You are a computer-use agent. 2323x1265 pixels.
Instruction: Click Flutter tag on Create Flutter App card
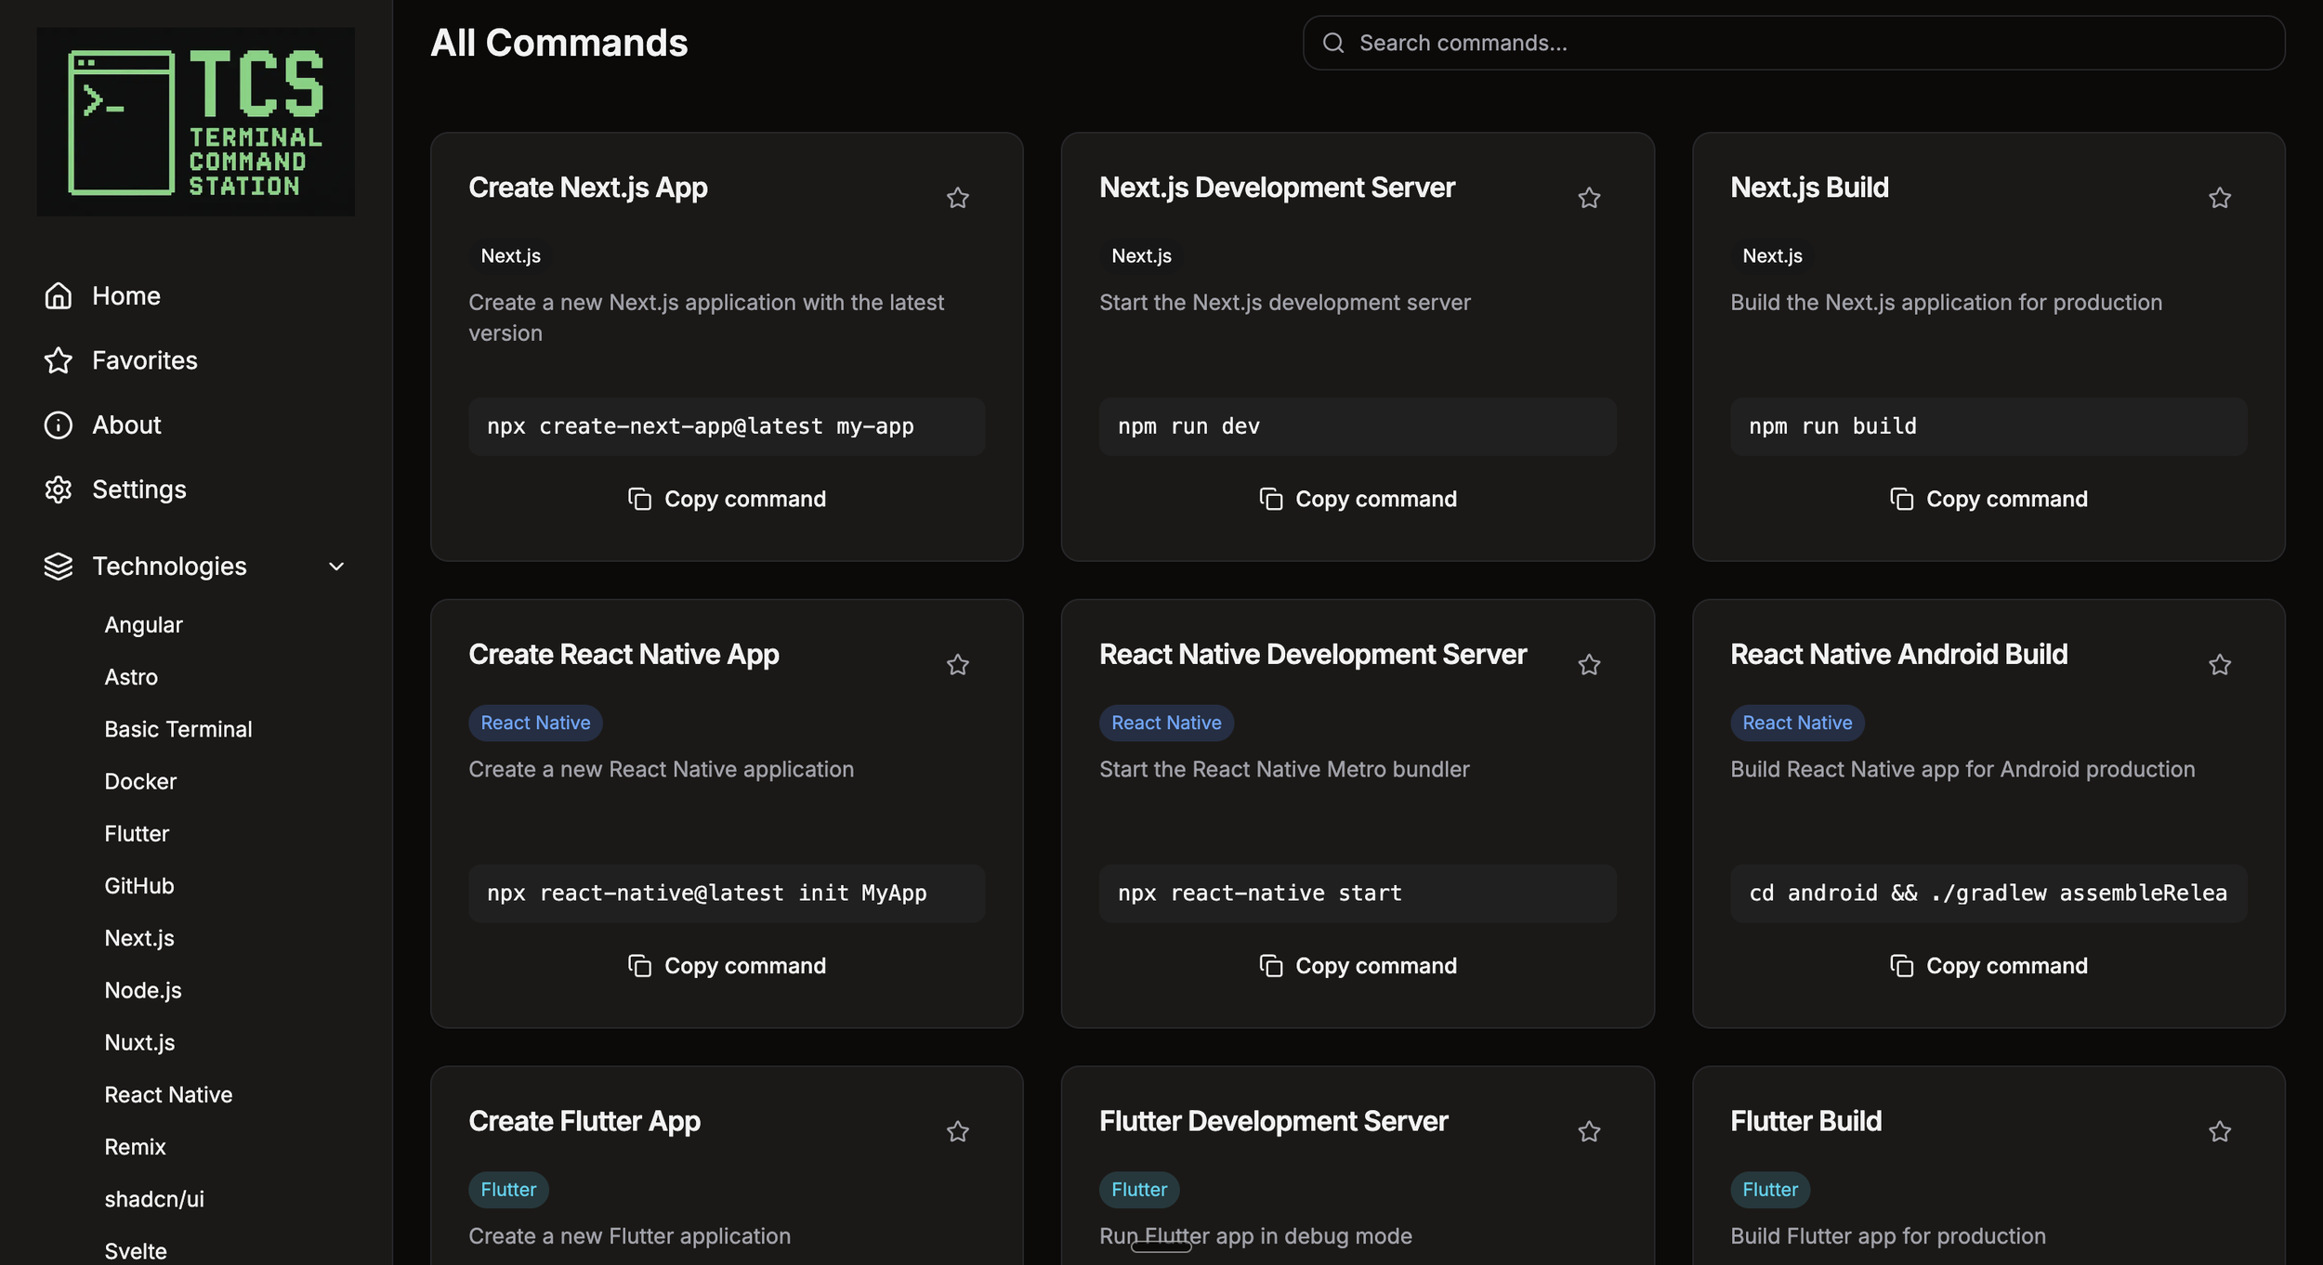click(508, 1190)
